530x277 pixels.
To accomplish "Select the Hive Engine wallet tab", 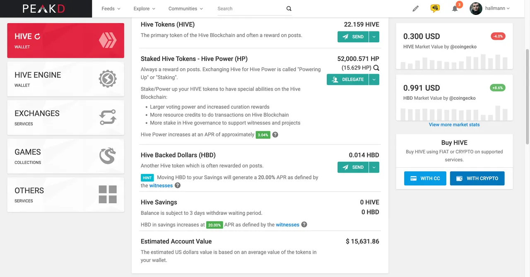I will pos(65,79).
